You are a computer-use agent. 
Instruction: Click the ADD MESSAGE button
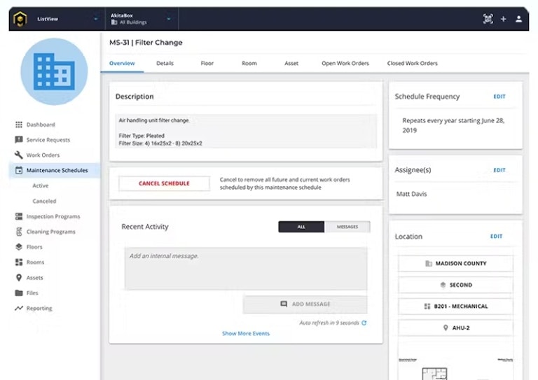click(305, 304)
